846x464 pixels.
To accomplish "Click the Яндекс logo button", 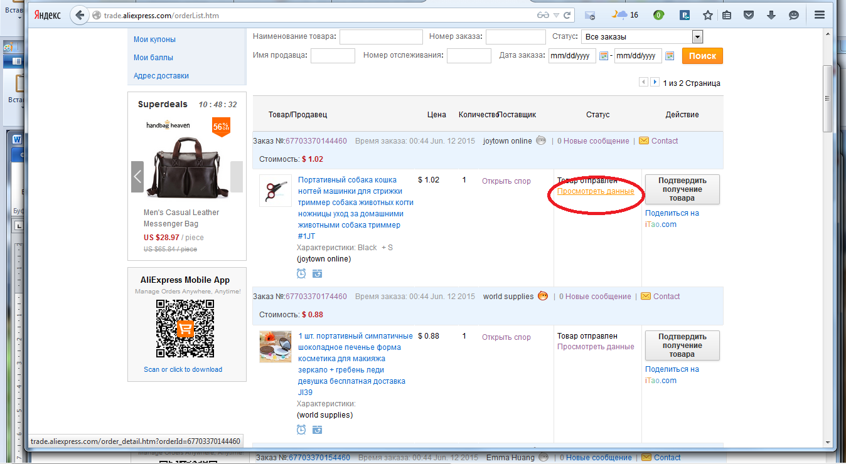I will pos(47,15).
